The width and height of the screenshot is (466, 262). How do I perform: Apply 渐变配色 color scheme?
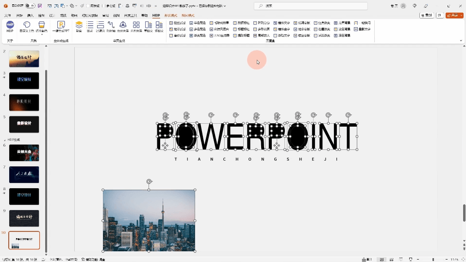coord(198,35)
